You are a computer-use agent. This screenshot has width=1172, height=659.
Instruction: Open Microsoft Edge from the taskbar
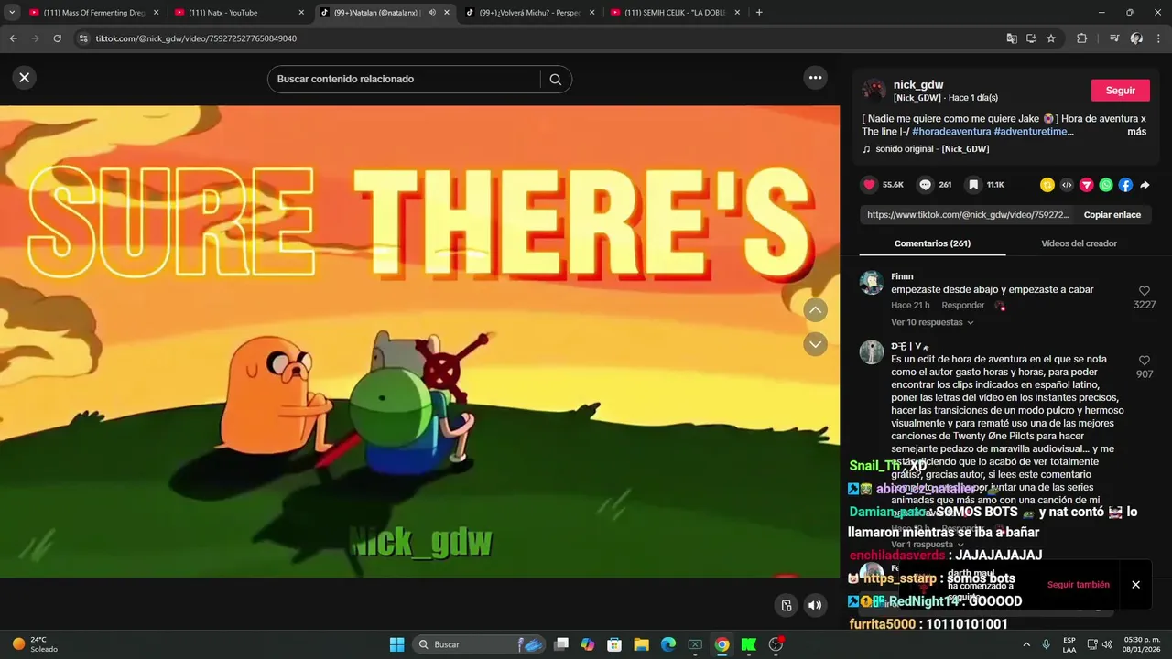tap(668, 644)
